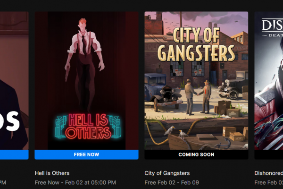This screenshot has width=283, height=189.
Task: Click the partially visible game cover on the left edge
Action: click(14, 81)
